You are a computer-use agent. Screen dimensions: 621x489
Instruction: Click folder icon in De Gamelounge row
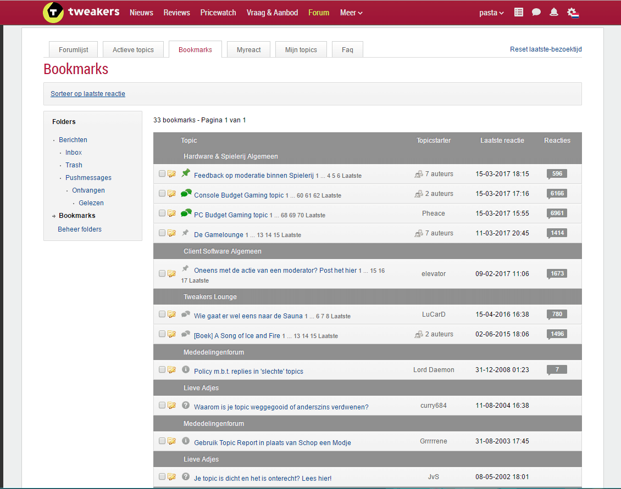click(x=172, y=233)
